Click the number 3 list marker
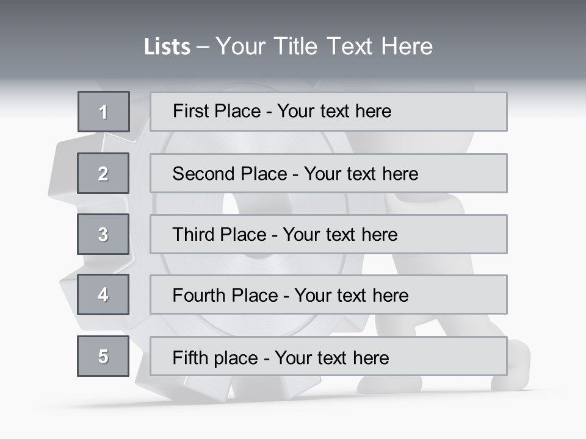586x439 pixels. (x=103, y=234)
